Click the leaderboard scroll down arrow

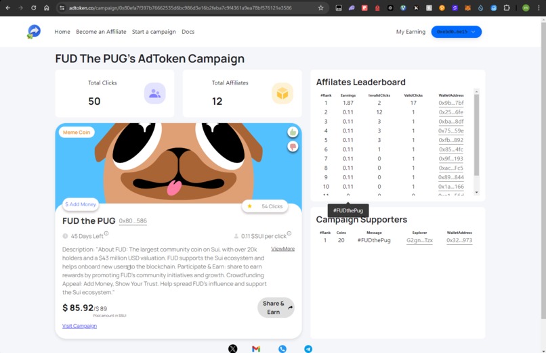click(477, 192)
